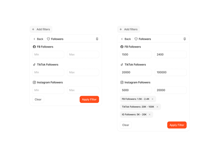Click the empty Instagram Followers Min field
The width and height of the screenshot is (219, 157).
tap(48, 90)
